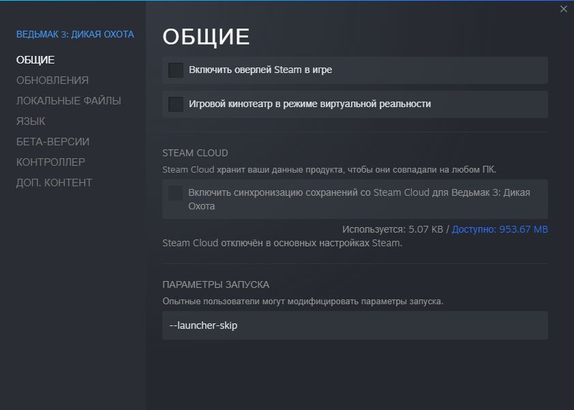The width and height of the screenshot is (574, 410).
Task: Click the 'Игровой кинотеатр в режиме виртуальной реальности' label
Action: pos(309,104)
